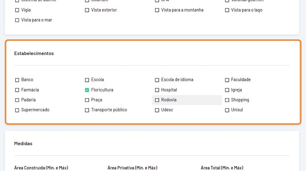Enable the Escola option
Image resolution: width=306 pixels, height=171 pixels.
[x=87, y=80]
